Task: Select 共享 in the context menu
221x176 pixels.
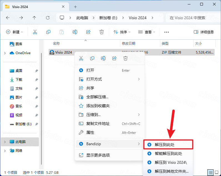Action: tap(110, 88)
